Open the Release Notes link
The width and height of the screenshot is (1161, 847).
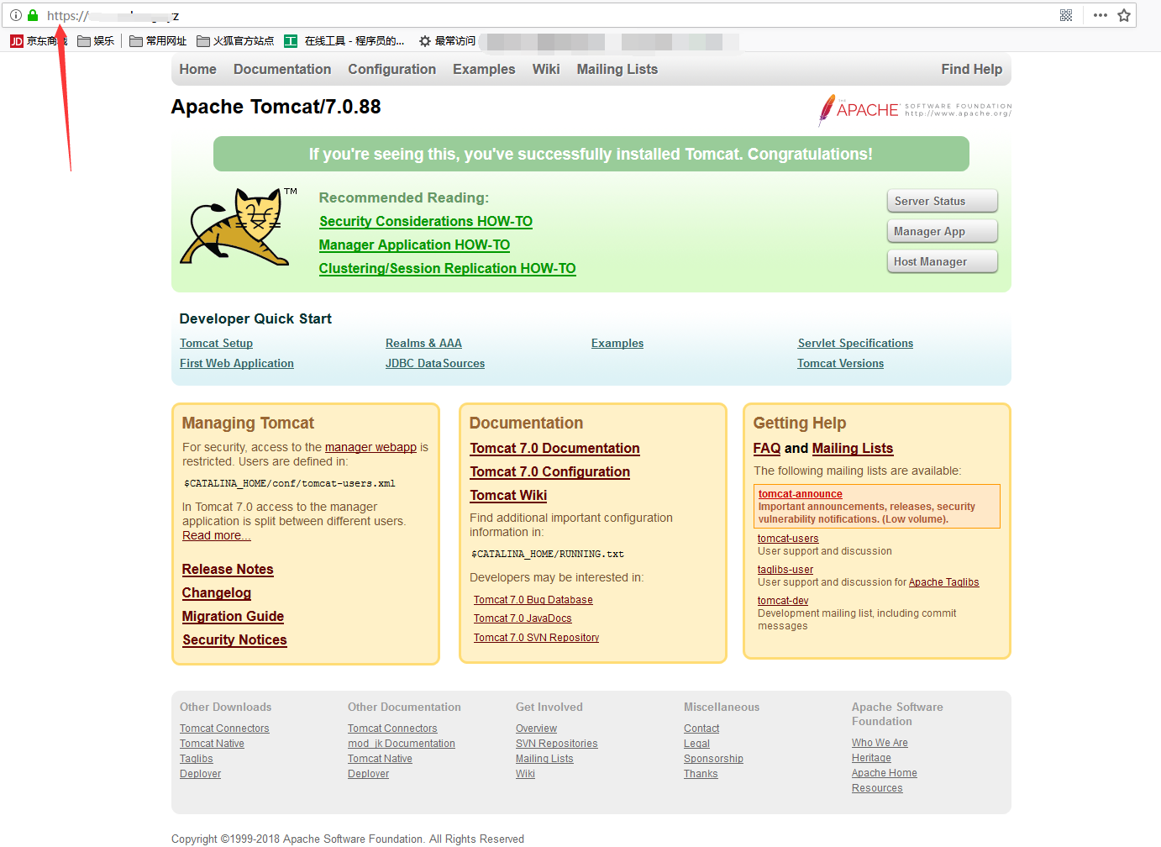coord(228,569)
